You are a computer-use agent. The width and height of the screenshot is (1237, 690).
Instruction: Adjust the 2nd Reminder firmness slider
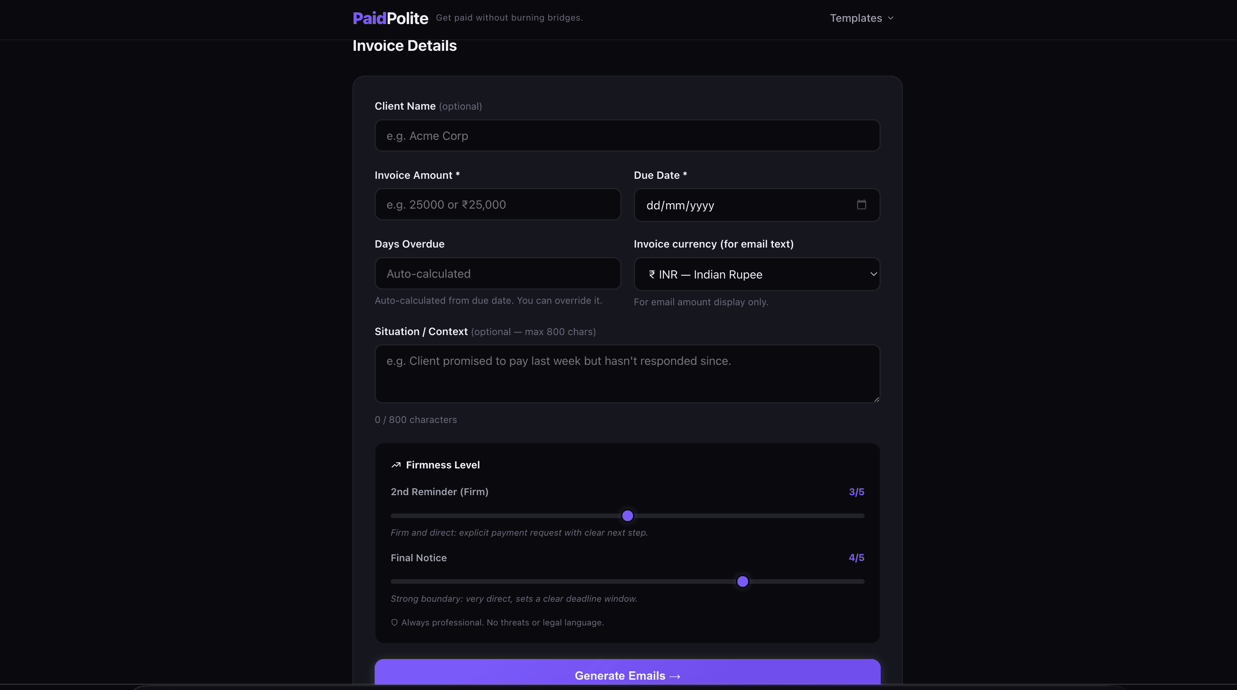tap(627, 515)
